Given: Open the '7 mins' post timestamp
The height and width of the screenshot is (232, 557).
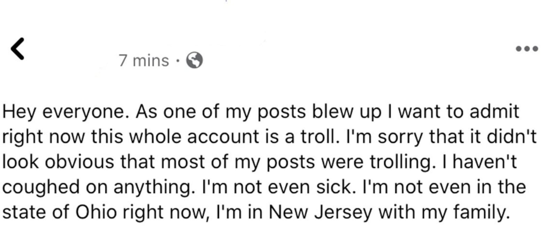Looking at the screenshot, I should click(x=144, y=61).
